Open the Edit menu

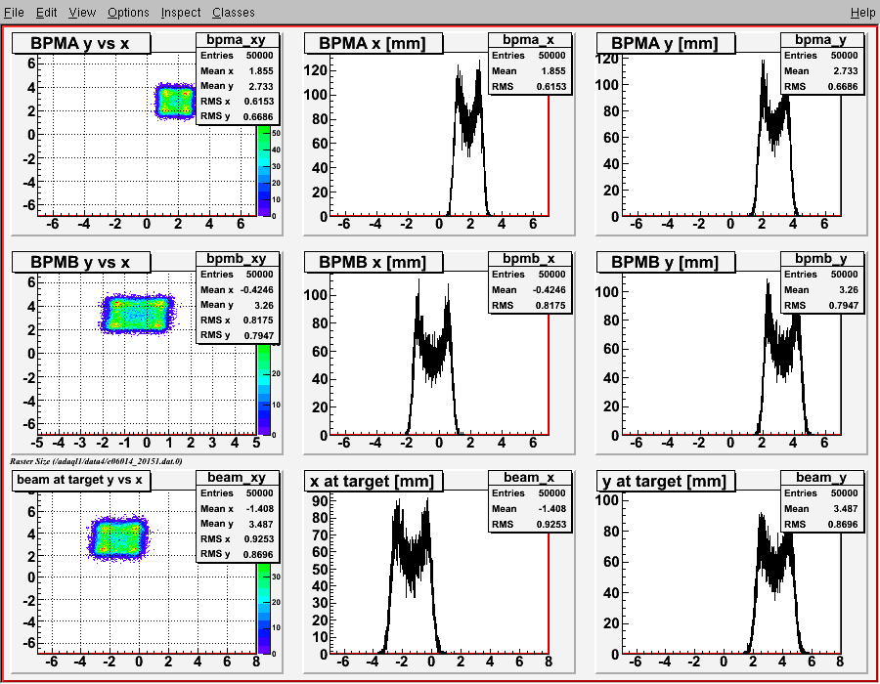point(47,13)
